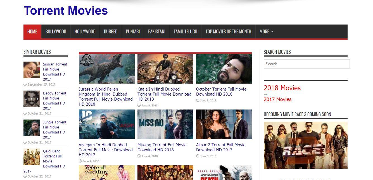Open the Bruce Willis Death Wish thumbnail
This screenshot has width=373, height=180.
click(224, 172)
